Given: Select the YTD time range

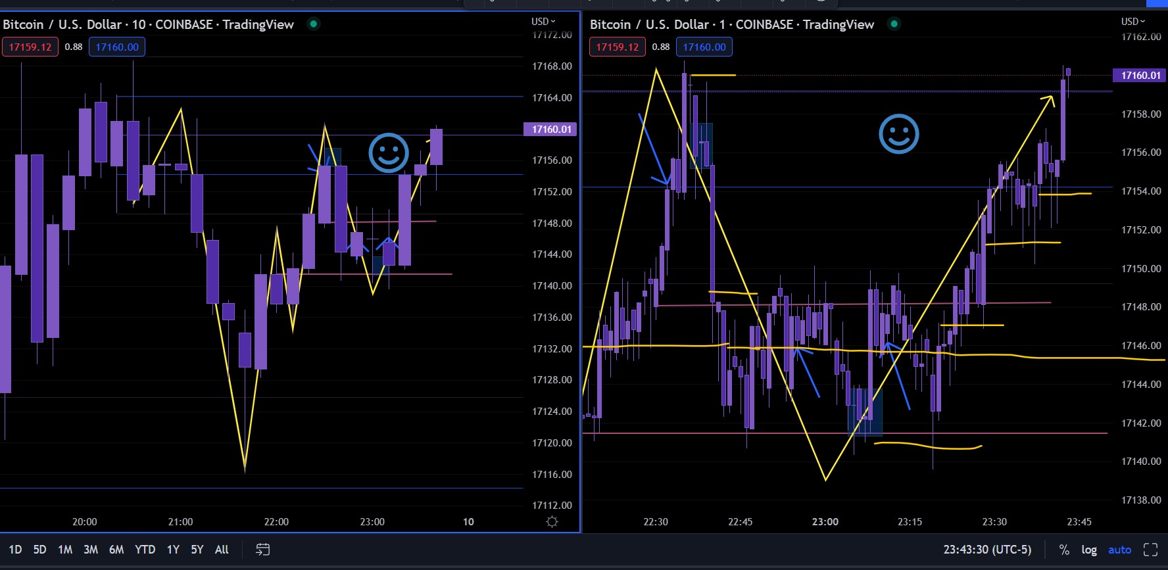Looking at the screenshot, I should coord(145,550).
